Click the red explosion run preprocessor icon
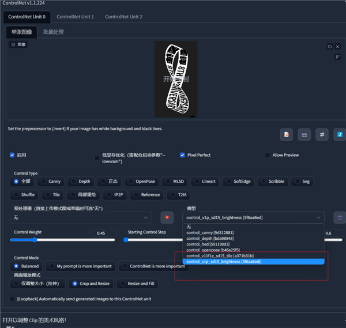 (167, 217)
